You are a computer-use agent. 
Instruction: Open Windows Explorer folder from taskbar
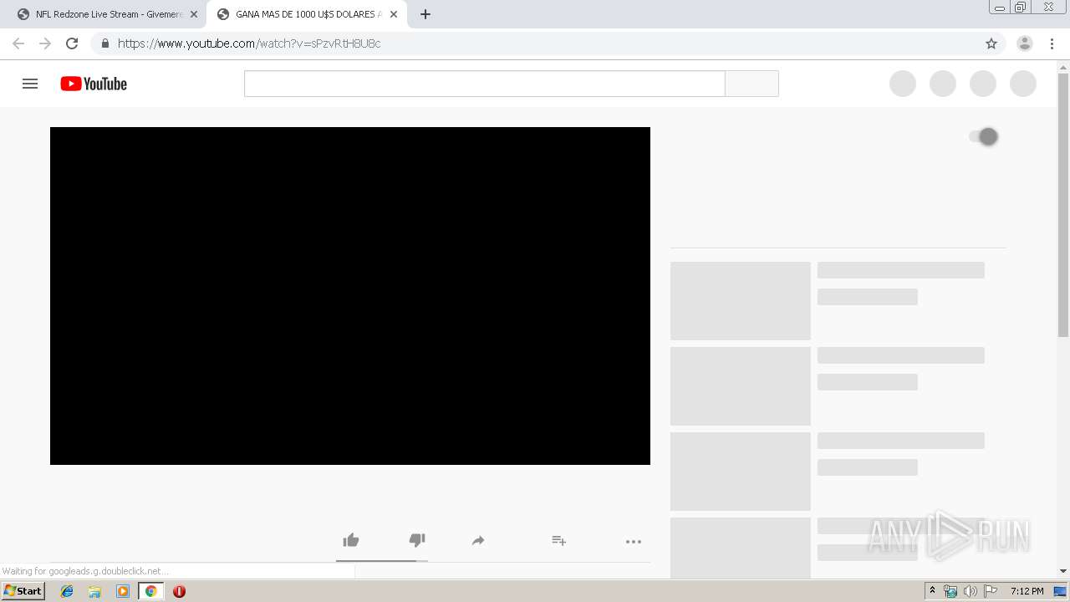[94, 591]
